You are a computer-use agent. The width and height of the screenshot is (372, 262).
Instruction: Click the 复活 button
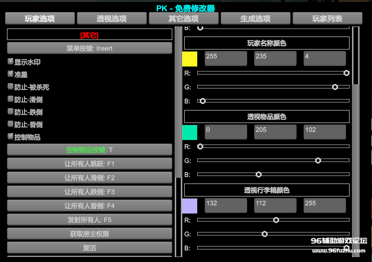(89, 247)
